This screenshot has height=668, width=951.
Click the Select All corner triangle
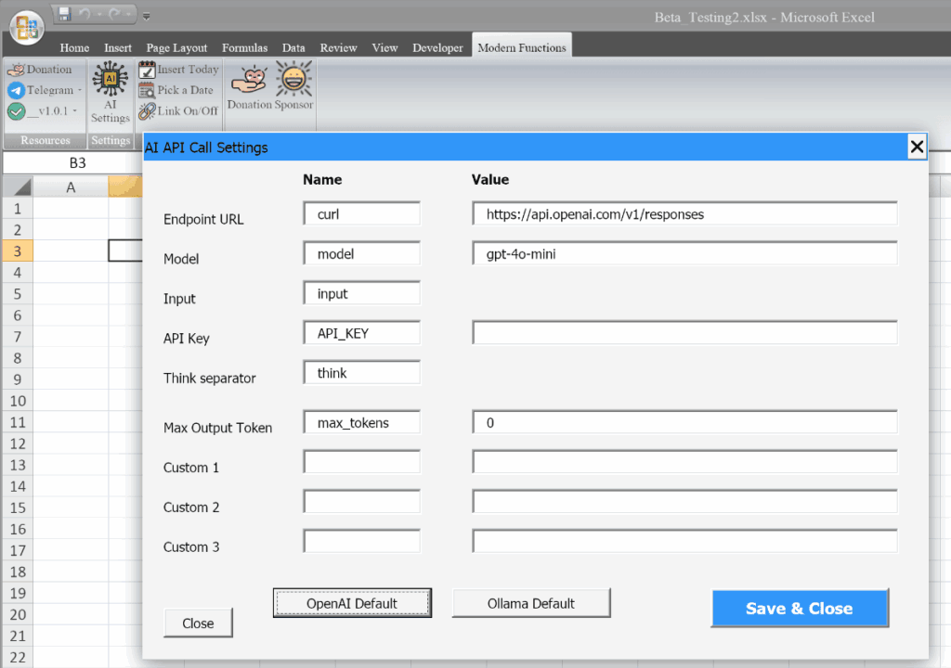[18, 186]
